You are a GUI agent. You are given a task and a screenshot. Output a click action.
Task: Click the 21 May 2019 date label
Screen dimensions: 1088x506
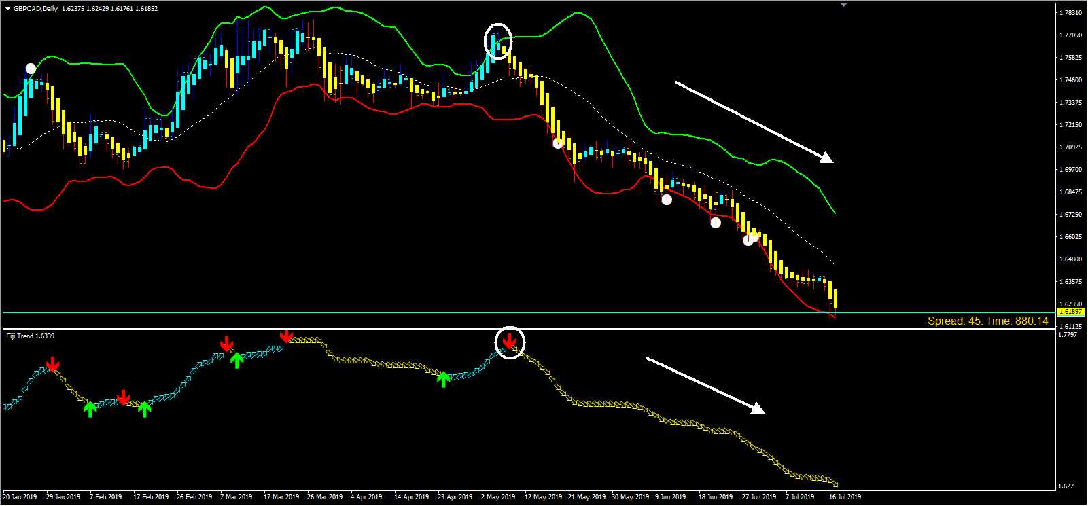tap(586, 497)
